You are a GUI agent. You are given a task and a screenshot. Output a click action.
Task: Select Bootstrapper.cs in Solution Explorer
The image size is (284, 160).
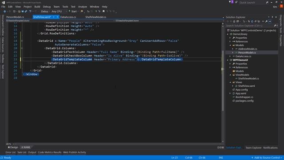pyautogui.click(x=245, y=97)
